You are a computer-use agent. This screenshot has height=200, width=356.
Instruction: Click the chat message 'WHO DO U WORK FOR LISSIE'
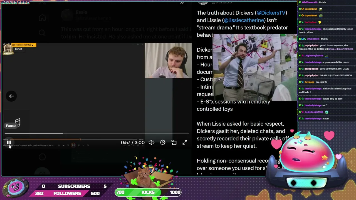[335, 69]
